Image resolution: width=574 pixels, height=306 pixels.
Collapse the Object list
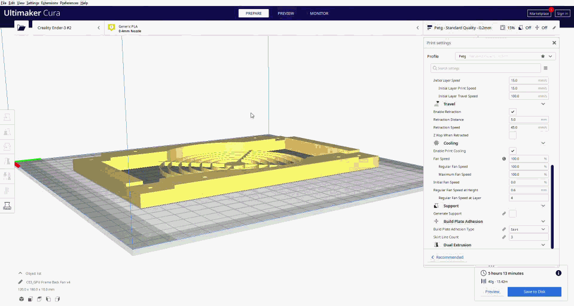(20, 273)
